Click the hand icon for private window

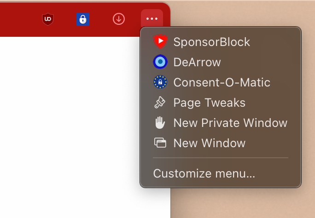point(160,123)
